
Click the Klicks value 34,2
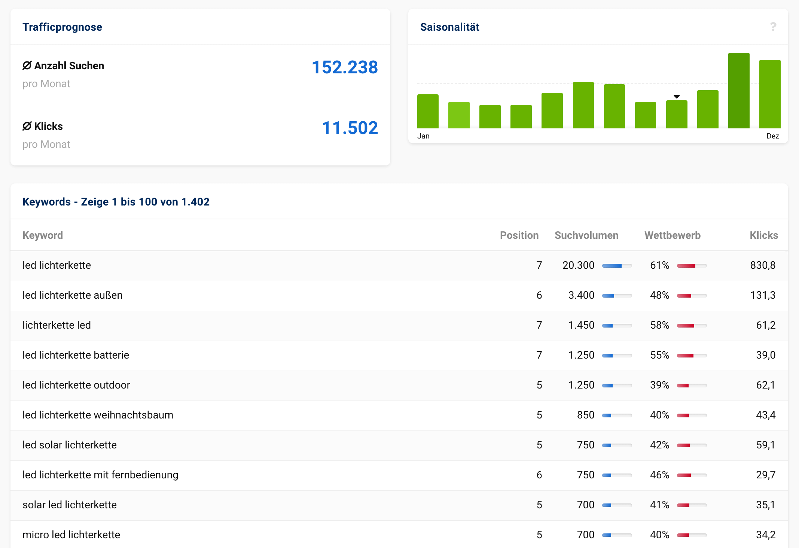coord(766,535)
